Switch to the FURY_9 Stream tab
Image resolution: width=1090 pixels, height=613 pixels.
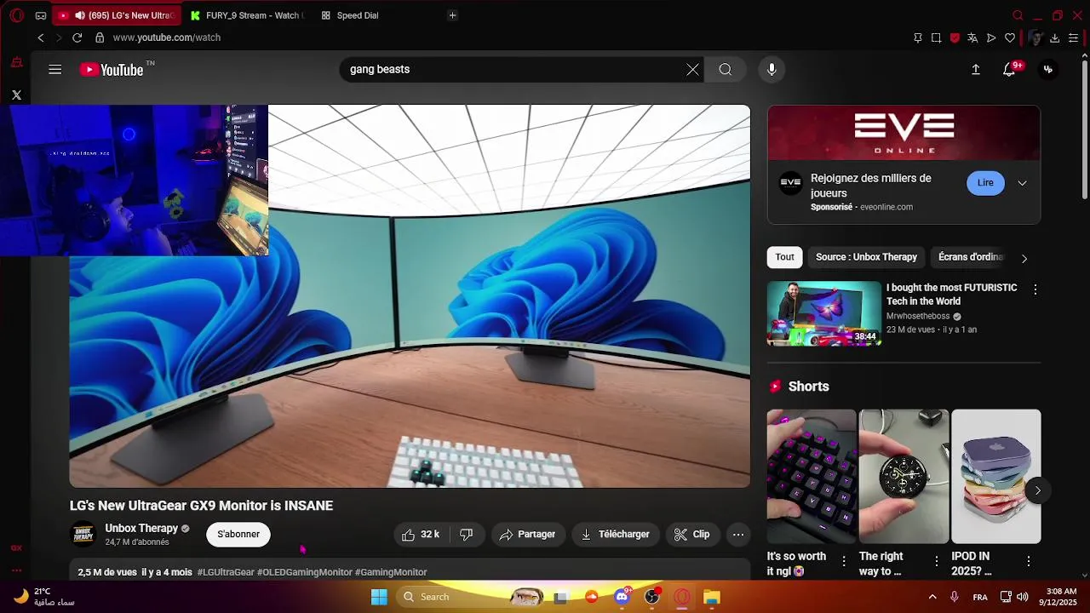click(246, 15)
